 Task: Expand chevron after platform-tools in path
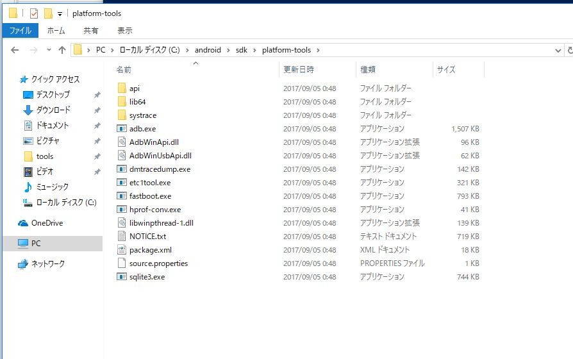(x=318, y=50)
